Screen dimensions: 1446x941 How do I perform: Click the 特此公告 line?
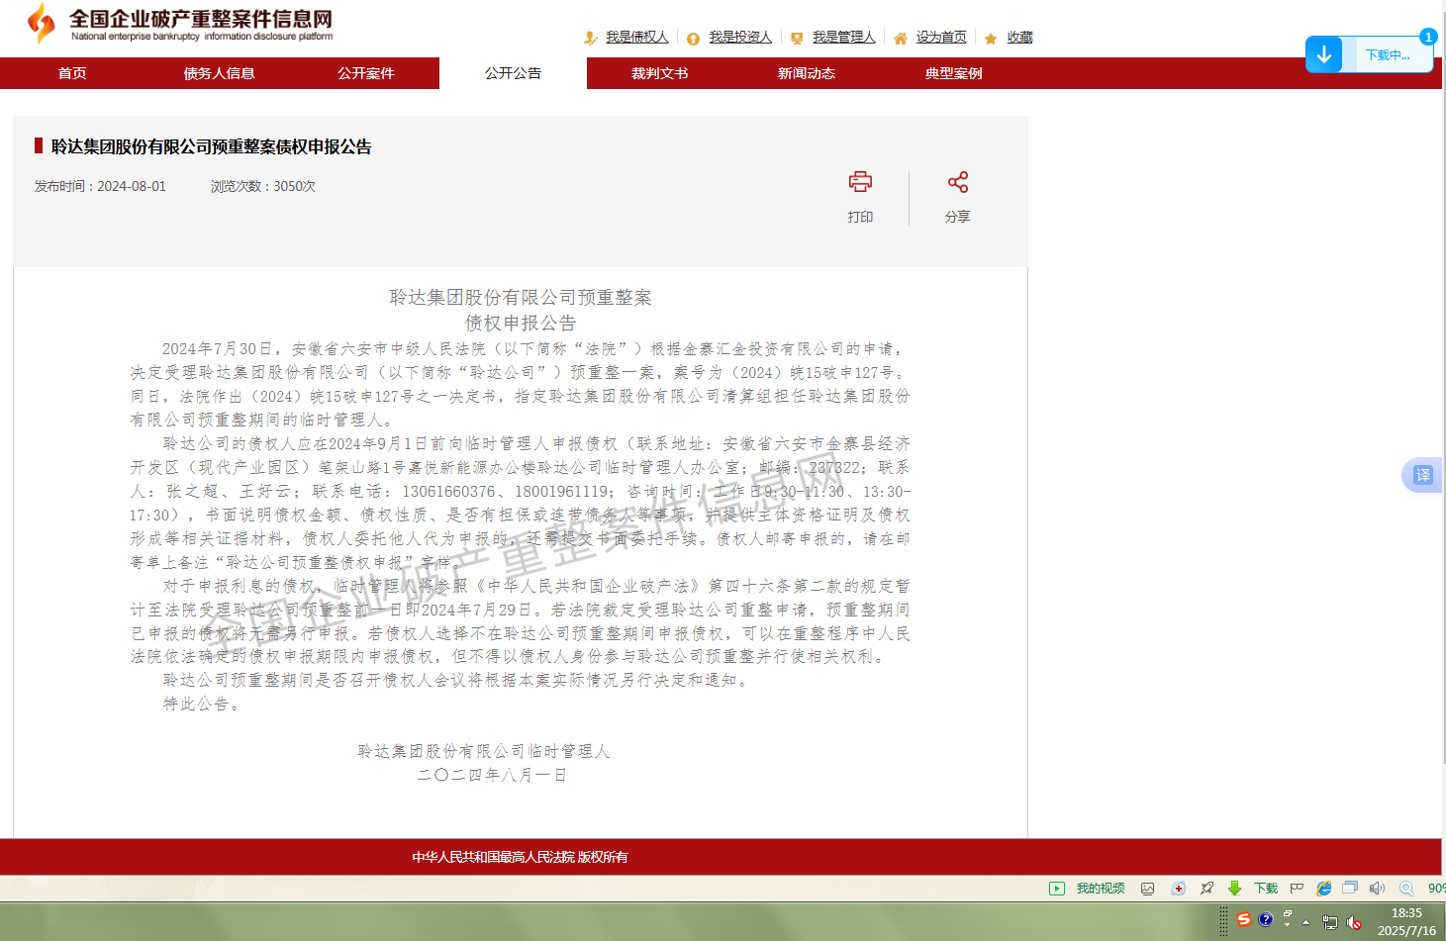tap(201, 705)
